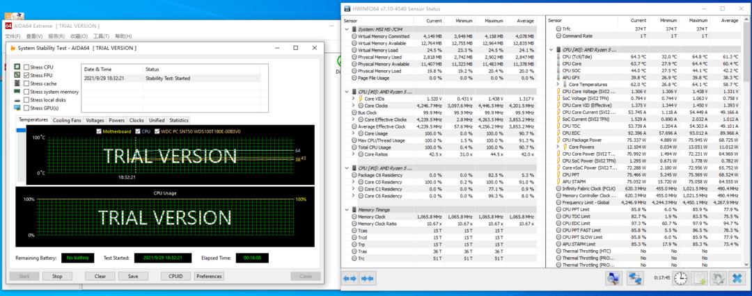Expand the Core Usage row
This screenshot has height=296, width=752.
tap(354, 133)
